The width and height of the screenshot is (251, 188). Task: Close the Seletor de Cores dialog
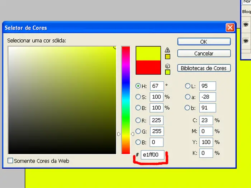point(230,28)
